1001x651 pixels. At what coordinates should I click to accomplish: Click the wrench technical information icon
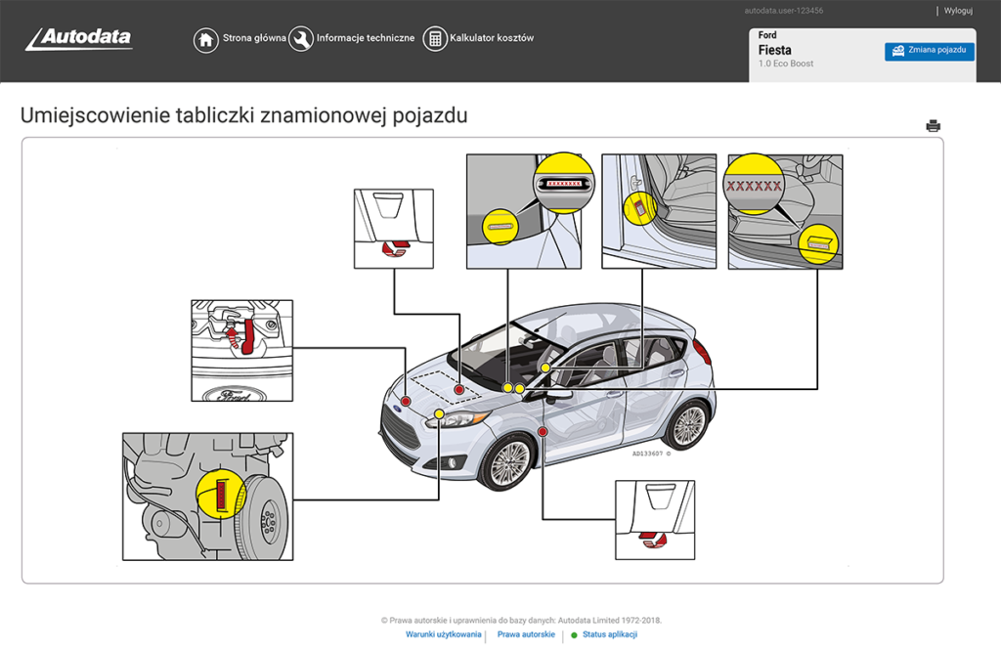coord(301,39)
